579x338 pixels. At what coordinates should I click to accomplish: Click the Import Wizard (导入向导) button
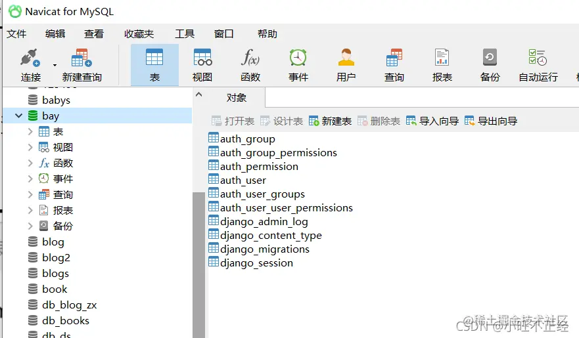point(432,121)
